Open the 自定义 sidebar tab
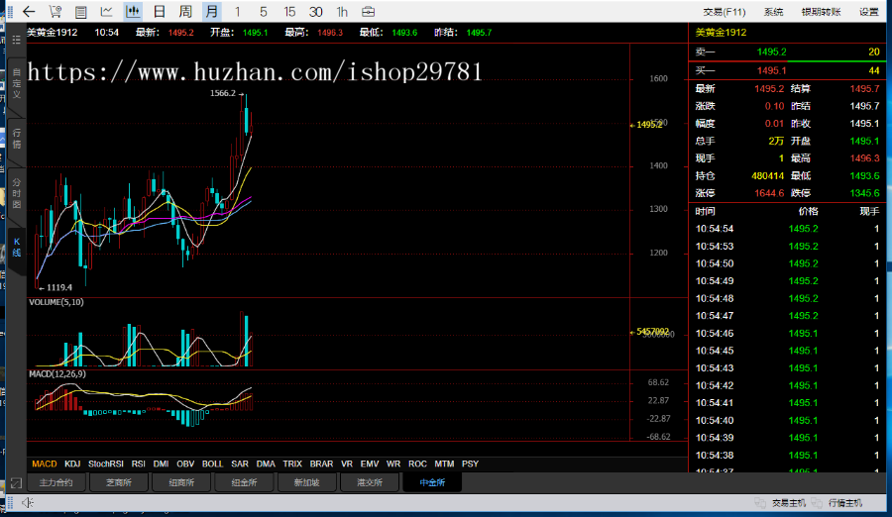The width and height of the screenshot is (892, 517). 17,83
